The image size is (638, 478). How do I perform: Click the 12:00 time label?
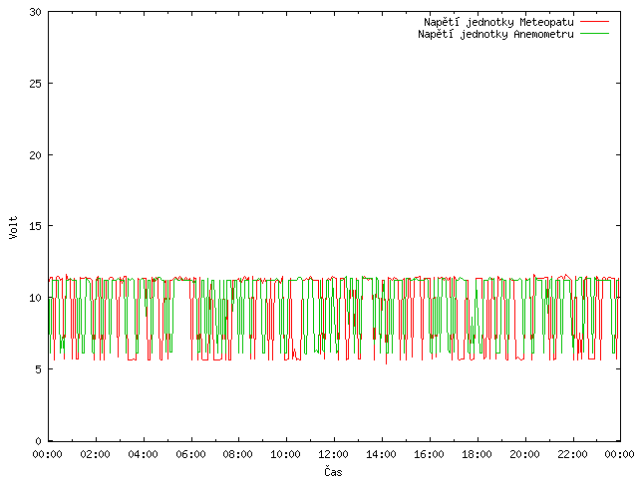click(x=333, y=454)
